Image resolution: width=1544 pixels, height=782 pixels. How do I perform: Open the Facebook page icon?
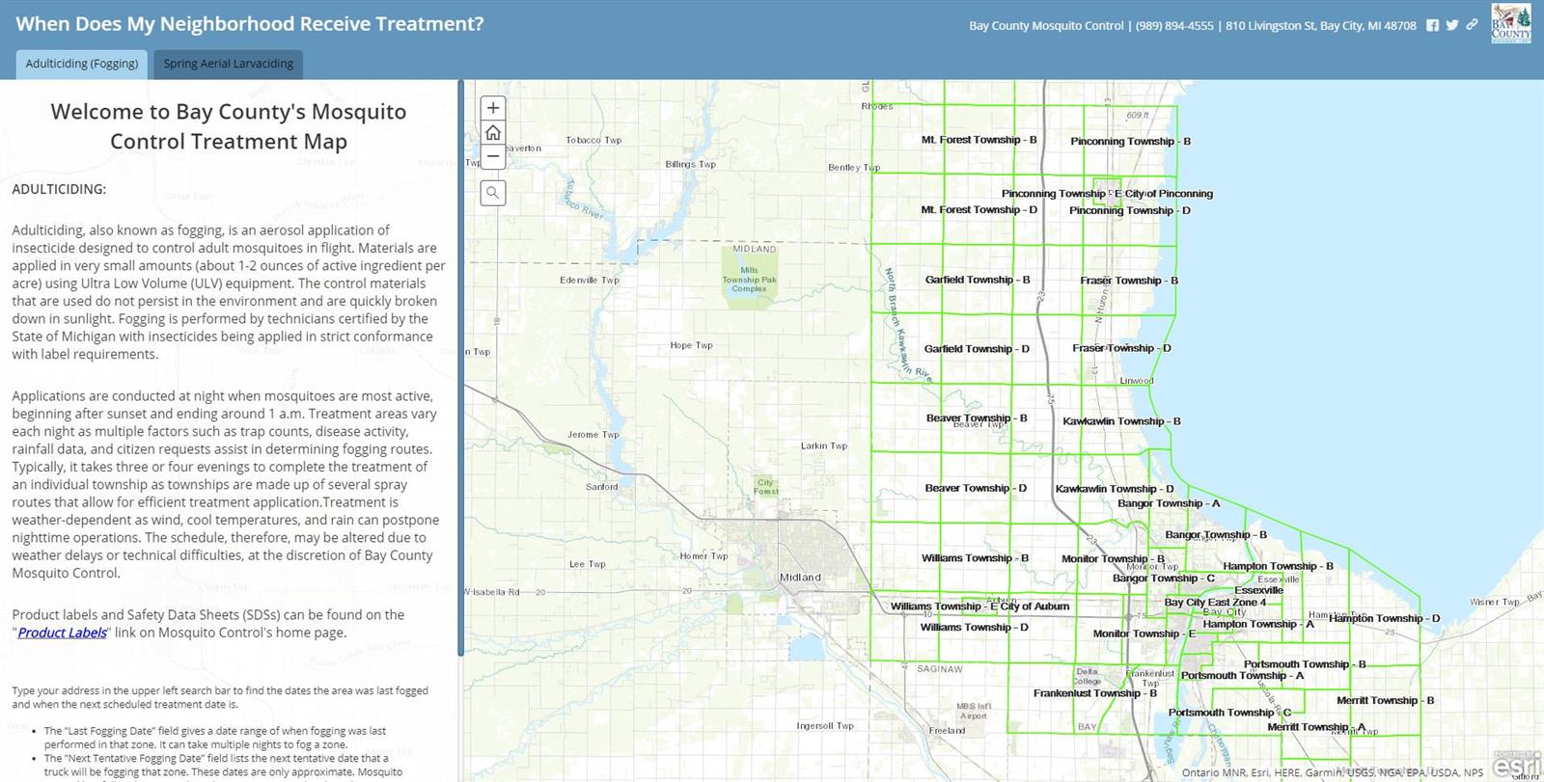tap(1433, 26)
